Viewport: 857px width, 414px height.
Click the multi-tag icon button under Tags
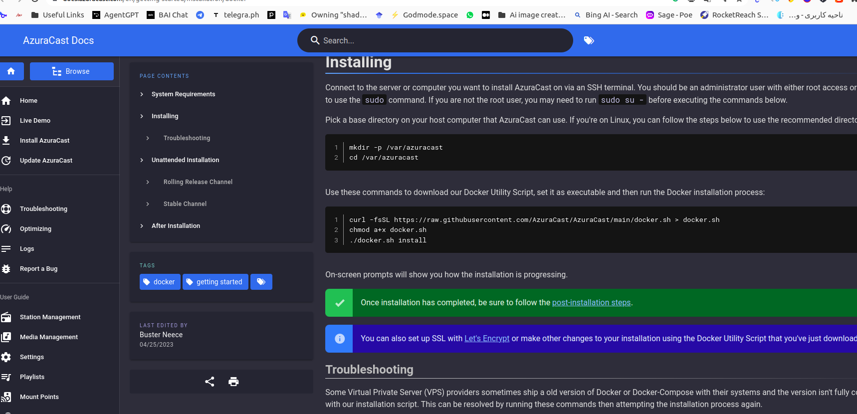pyautogui.click(x=261, y=282)
